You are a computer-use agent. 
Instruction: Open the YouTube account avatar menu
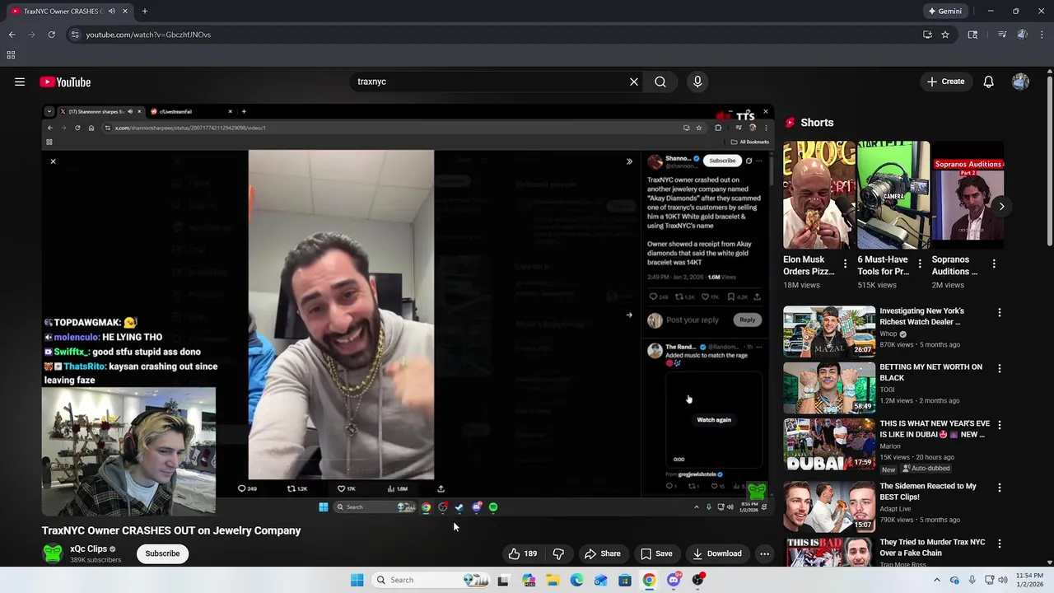coord(1021,82)
